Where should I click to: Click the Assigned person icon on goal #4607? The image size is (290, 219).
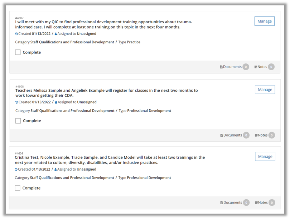(x=56, y=34)
